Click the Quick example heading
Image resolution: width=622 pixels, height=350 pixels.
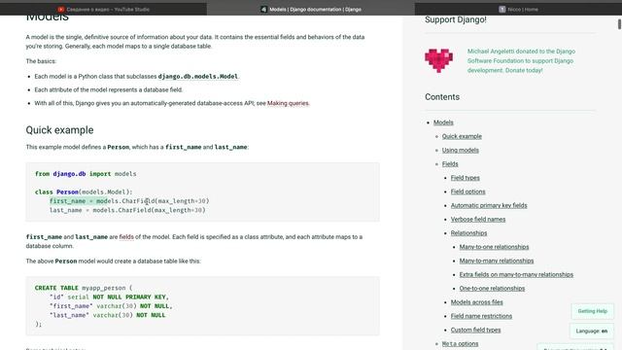click(59, 130)
